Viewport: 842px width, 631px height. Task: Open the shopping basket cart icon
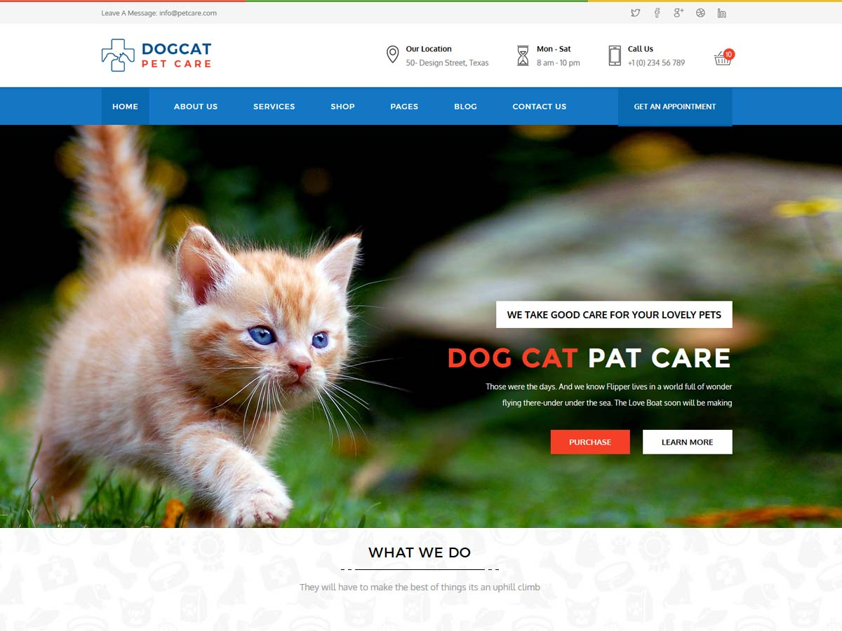[723, 57]
